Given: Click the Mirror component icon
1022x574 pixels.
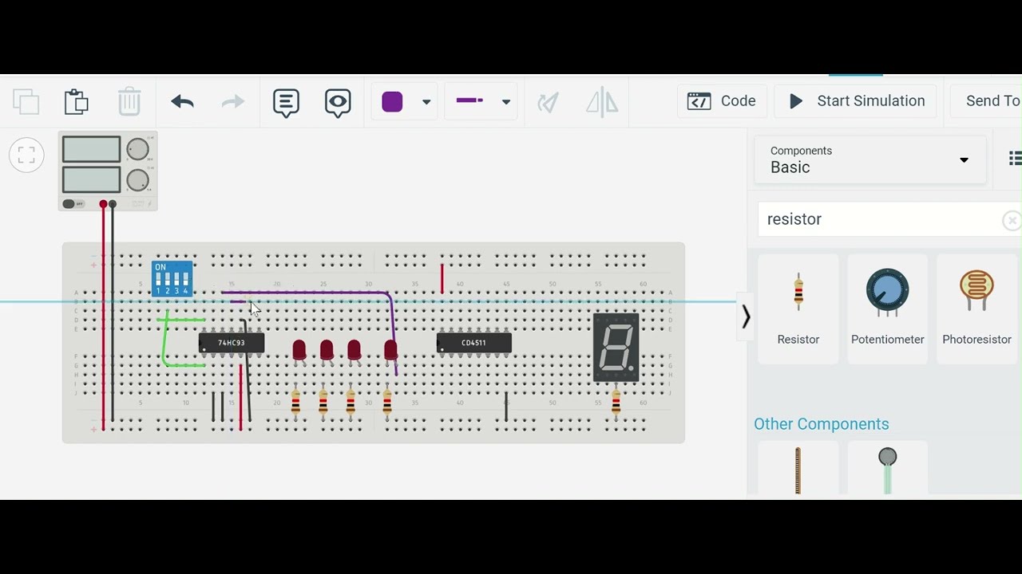Looking at the screenshot, I should click(x=602, y=102).
